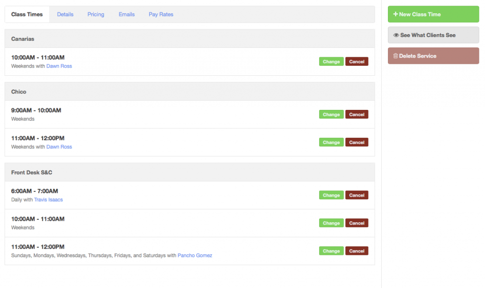Viewport: 485px width, 288px height.
Task: Cancel the Front Desk S&C 10:00AM Weekends class
Action: click(357, 223)
